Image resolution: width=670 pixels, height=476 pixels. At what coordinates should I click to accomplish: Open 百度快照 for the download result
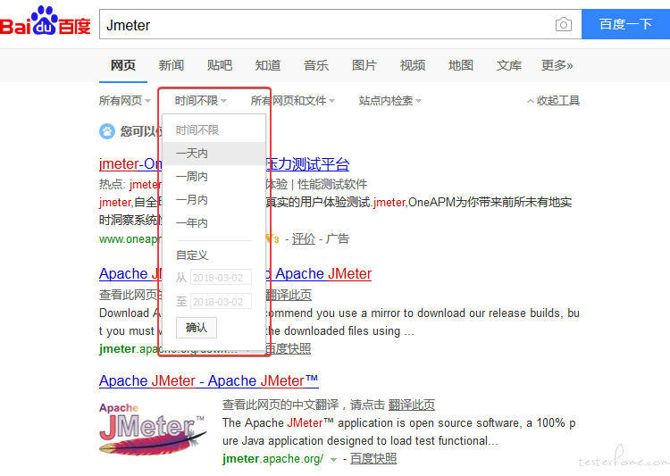pyautogui.click(x=288, y=348)
